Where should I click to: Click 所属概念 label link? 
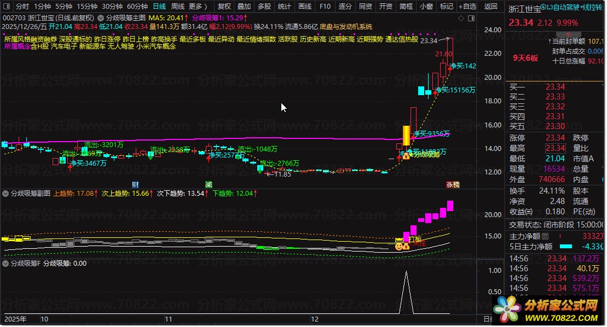point(17,46)
